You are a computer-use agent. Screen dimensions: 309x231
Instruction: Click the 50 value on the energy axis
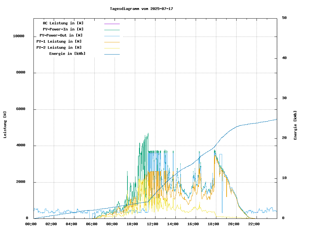pyautogui.click(x=284, y=18)
